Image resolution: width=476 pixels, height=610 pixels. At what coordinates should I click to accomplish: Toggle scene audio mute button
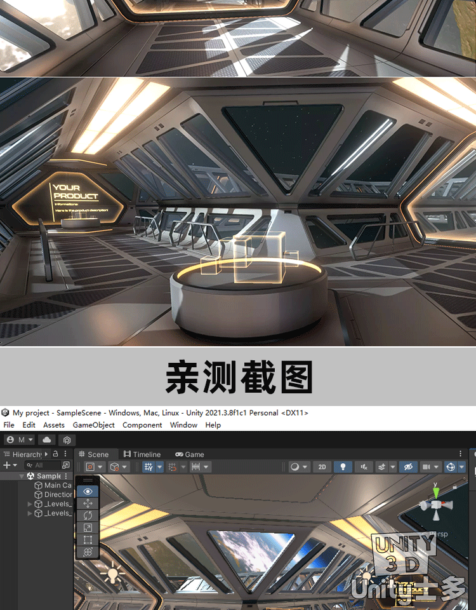pos(364,467)
